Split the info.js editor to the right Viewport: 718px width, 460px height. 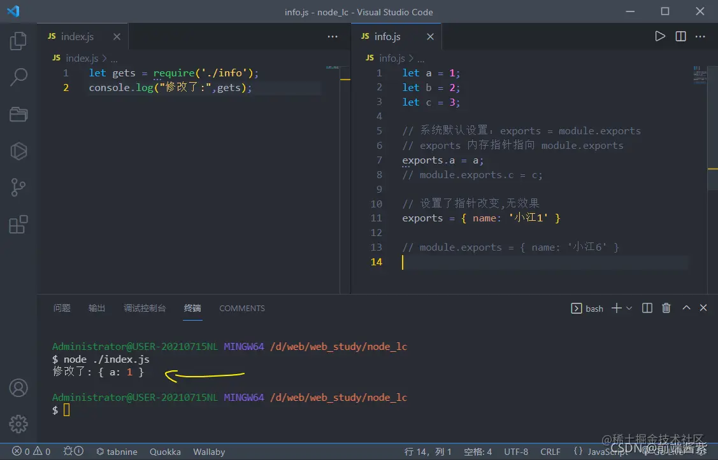click(x=680, y=36)
